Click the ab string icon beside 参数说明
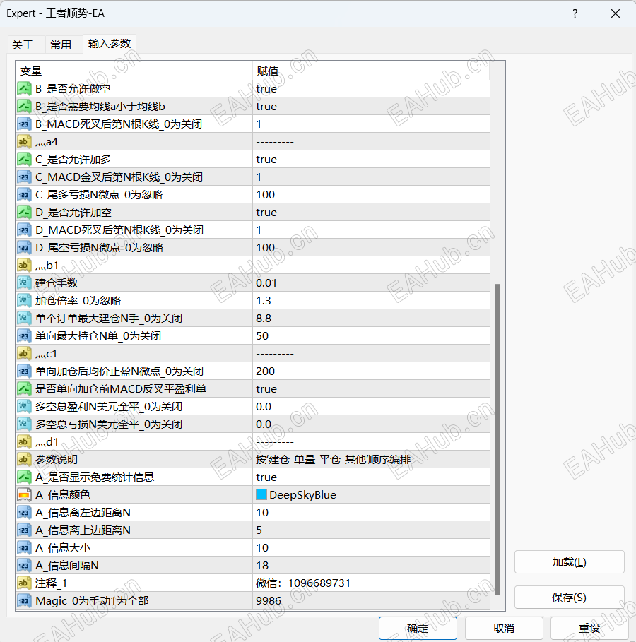The width and height of the screenshot is (636, 642). point(24,459)
